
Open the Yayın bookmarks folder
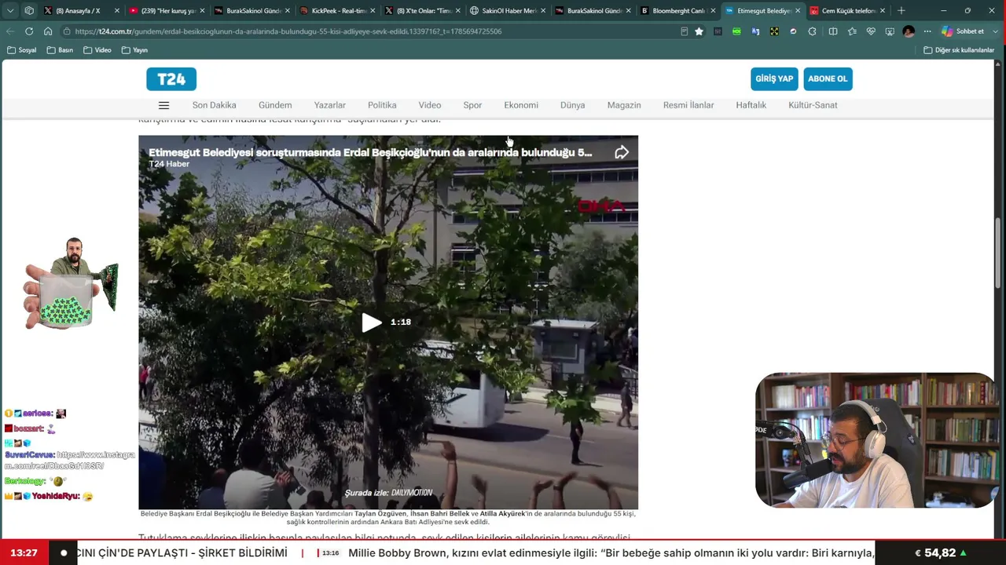point(135,50)
